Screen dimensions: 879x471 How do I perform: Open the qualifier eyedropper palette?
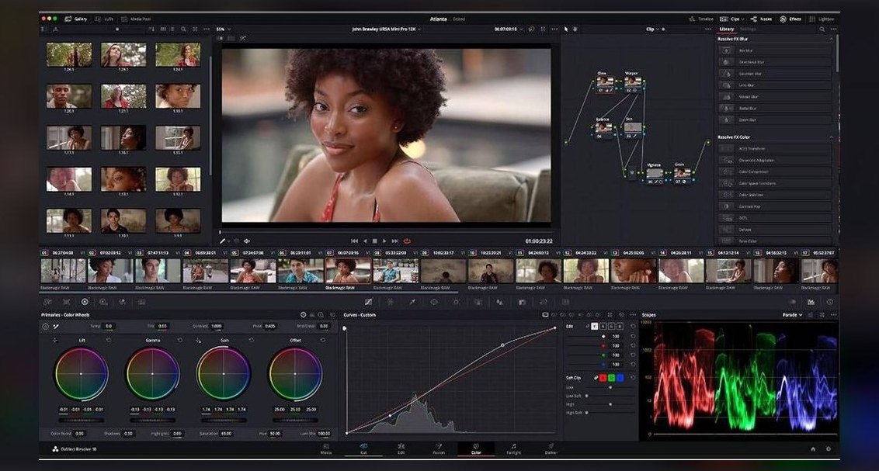click(x=412, y=302)
